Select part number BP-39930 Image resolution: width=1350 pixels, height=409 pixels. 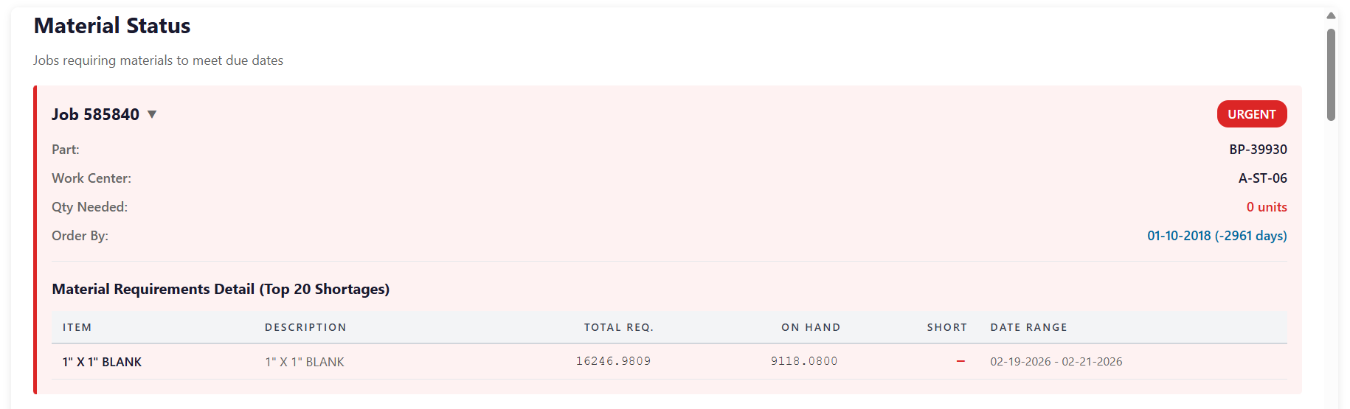(x=1258, y=150)
